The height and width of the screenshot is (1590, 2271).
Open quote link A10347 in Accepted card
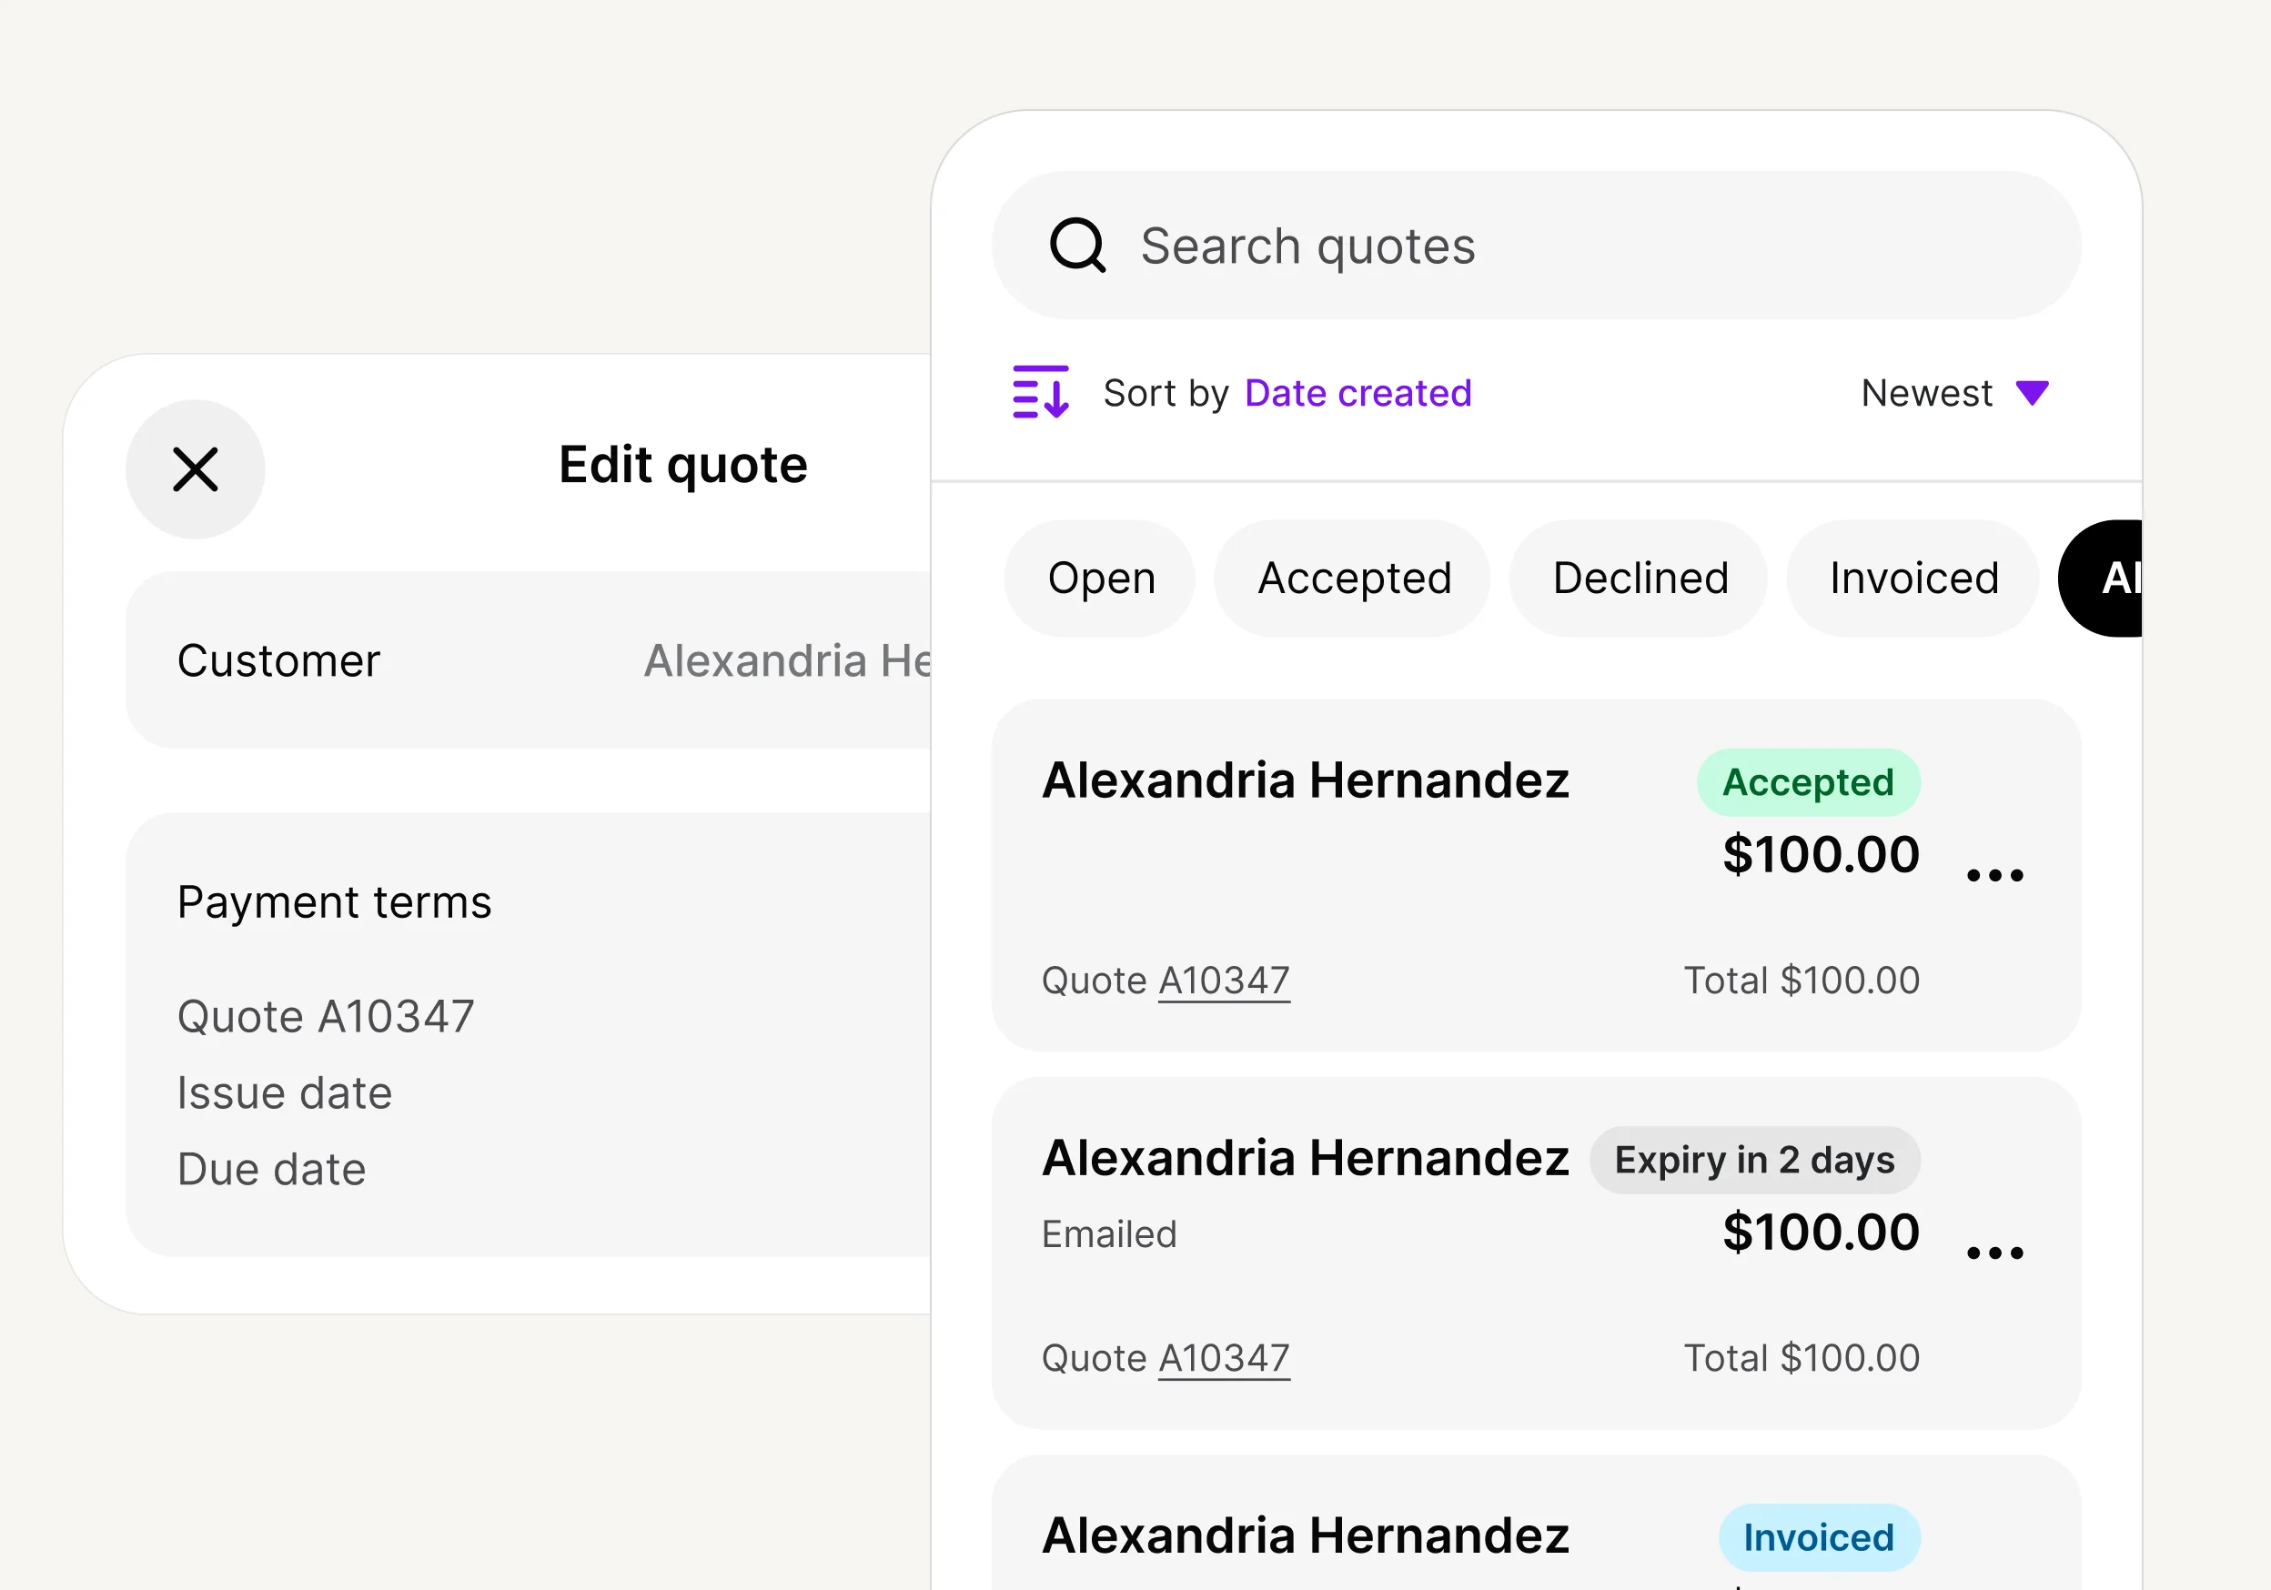1224,980
